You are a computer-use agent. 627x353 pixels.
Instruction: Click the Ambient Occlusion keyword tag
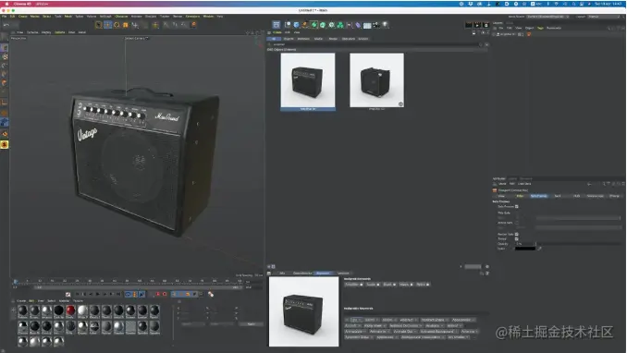[x=405, y=326]
